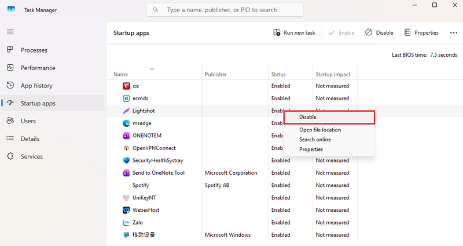Click the 移动设备 app icon

pyautogui.click(x=126, y=235)
